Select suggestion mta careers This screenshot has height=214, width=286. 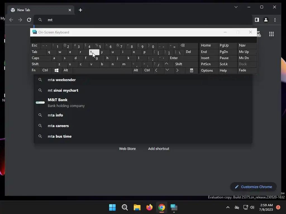(x=143, y=126)
